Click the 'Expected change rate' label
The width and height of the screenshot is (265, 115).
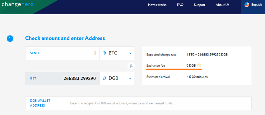[x=161, y=55]
